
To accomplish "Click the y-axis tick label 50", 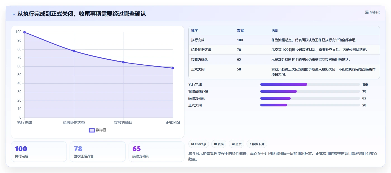I will 19,75.
